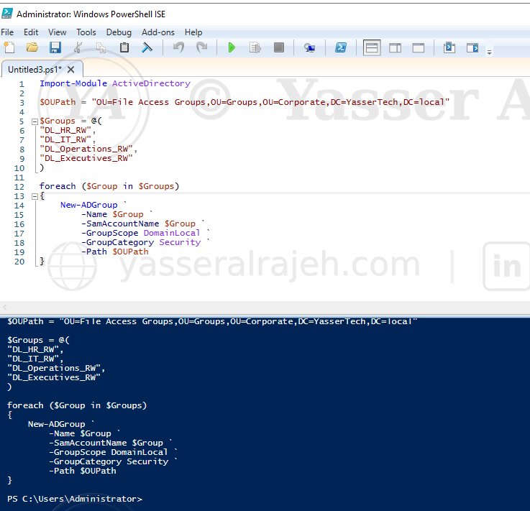Show the Command Add-on pane
Image resolution: width=530 pixels, height=511 pixels.
click(x=472, y=47)
